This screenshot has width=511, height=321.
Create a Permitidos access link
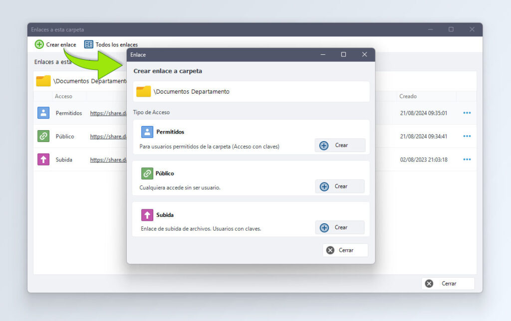coord(340,146)
